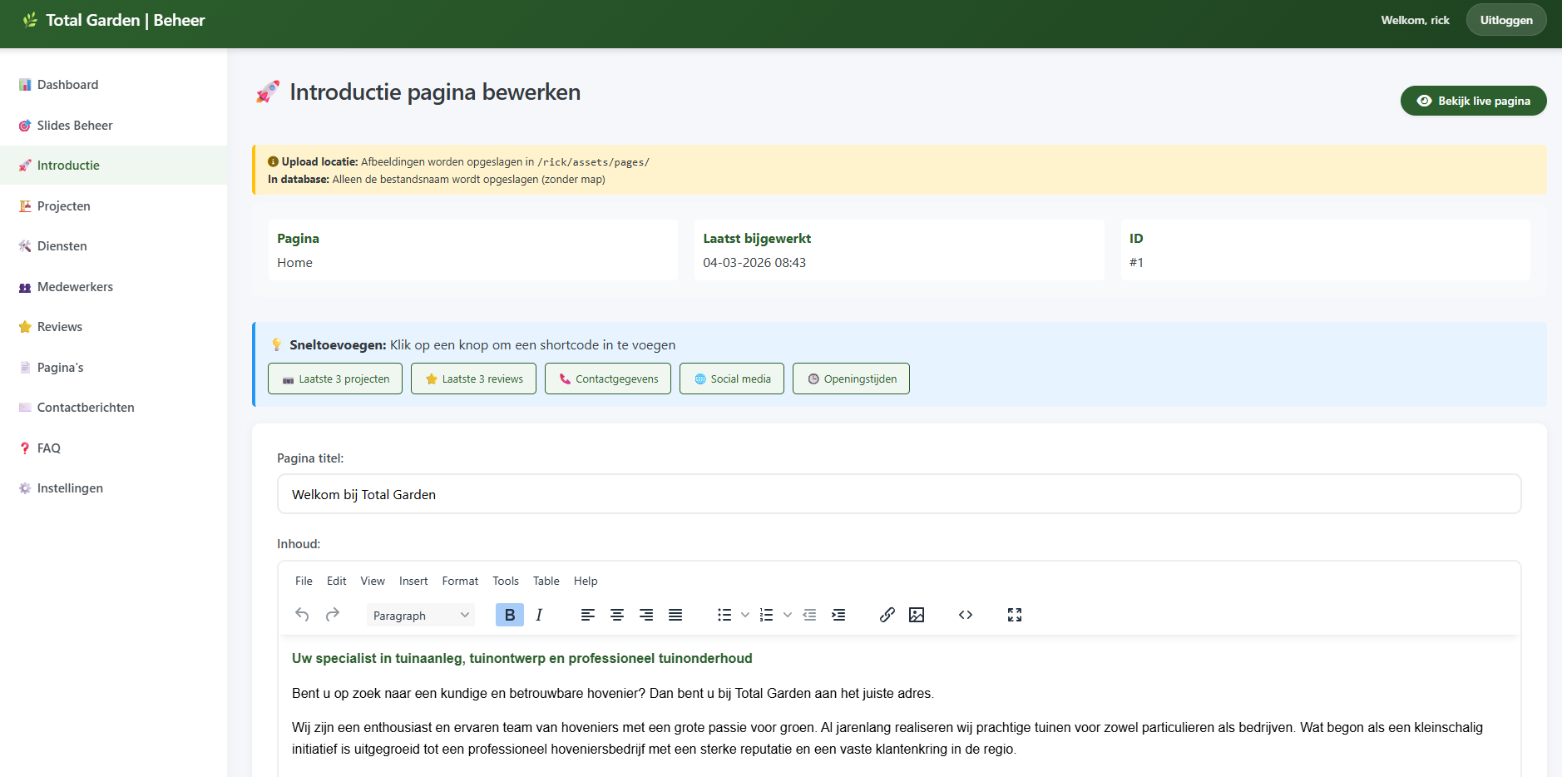Justify the editor text

675,615
